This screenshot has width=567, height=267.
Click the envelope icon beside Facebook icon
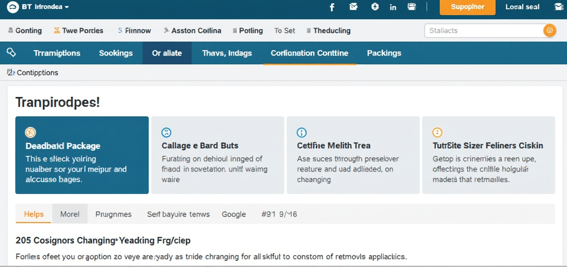point(353,6)
